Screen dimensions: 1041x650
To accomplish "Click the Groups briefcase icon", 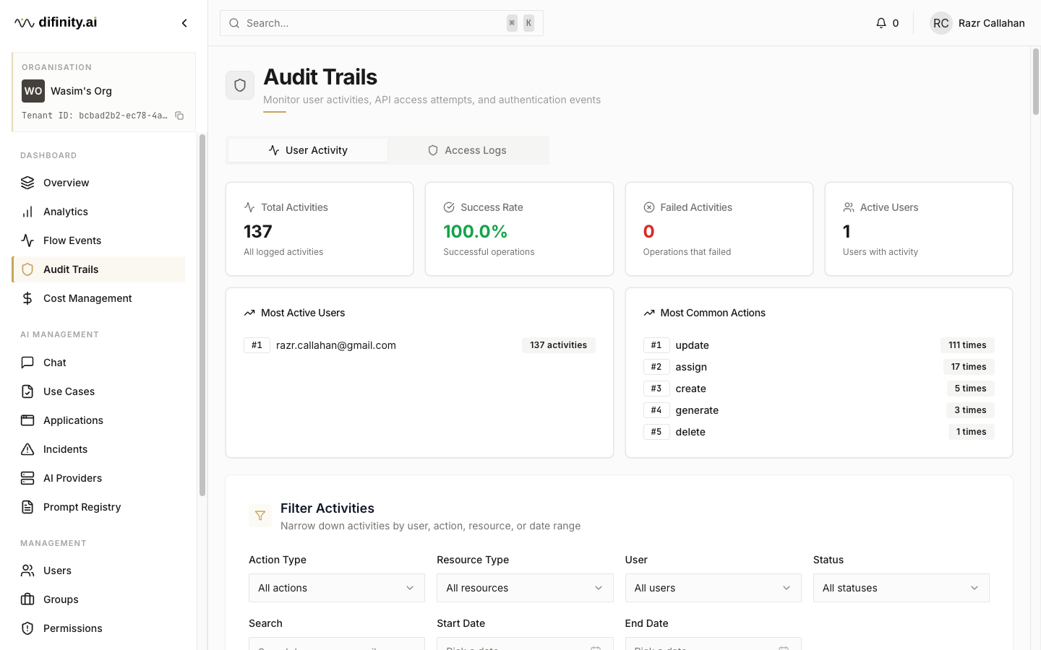I will click(27, 599).
